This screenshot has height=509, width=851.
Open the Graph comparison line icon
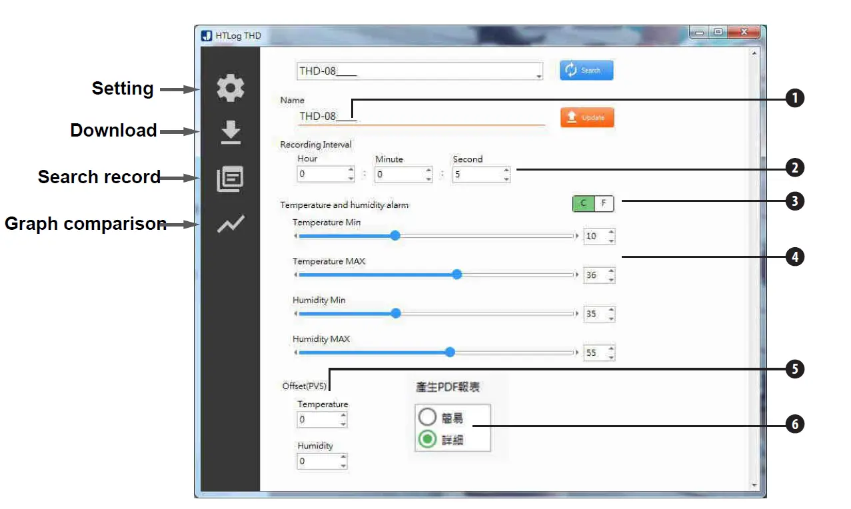coord(231,225)
